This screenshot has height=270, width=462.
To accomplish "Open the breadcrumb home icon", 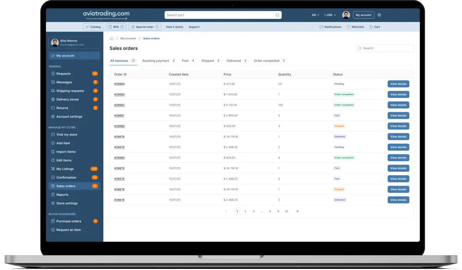I will point(112,39).
